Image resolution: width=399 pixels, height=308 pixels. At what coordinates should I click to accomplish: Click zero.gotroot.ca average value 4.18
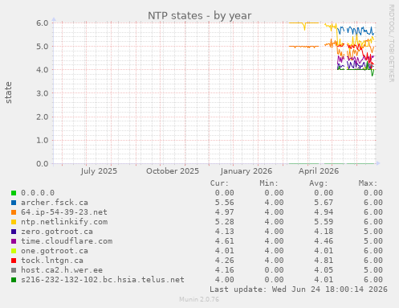pyautogui.click(x=324, y=232)
